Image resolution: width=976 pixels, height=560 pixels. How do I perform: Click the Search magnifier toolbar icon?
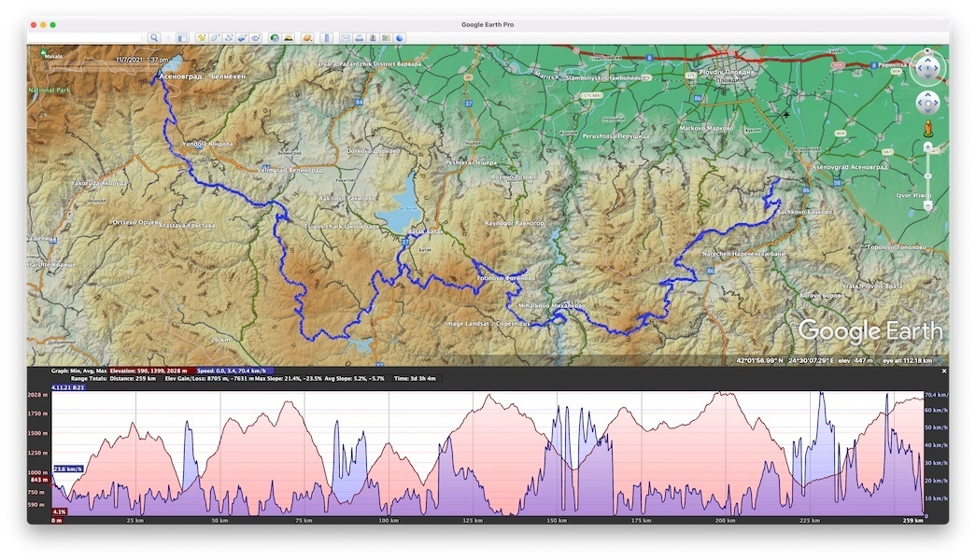[x=154, y=38]
